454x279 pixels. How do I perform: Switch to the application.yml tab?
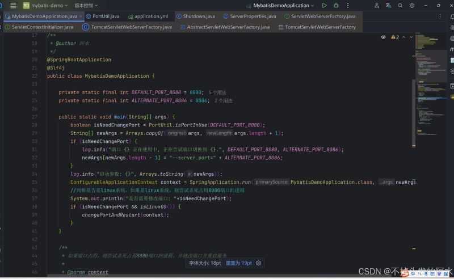148,16
